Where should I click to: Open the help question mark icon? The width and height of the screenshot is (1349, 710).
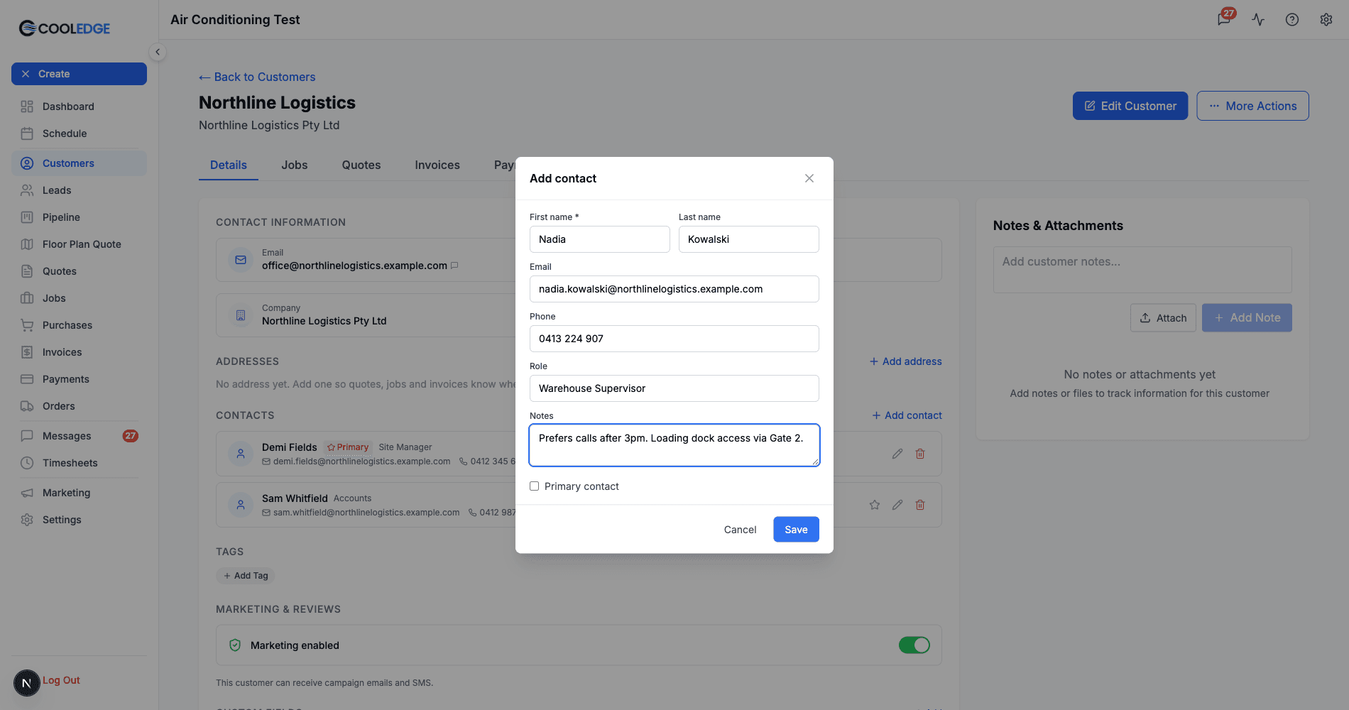pyautogui.click(x=1292, y=20)
